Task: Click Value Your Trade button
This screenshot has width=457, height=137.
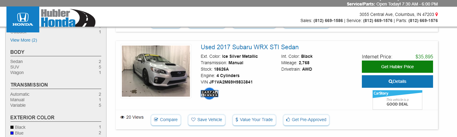Action: [254, 120]
